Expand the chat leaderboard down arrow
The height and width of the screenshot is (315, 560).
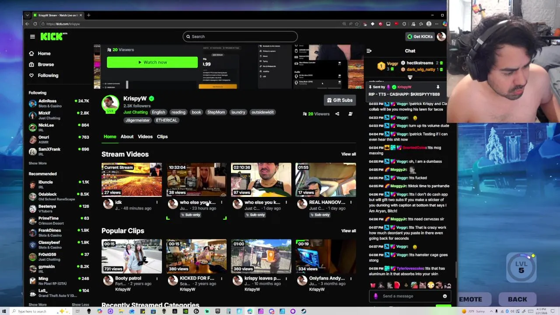410,77
